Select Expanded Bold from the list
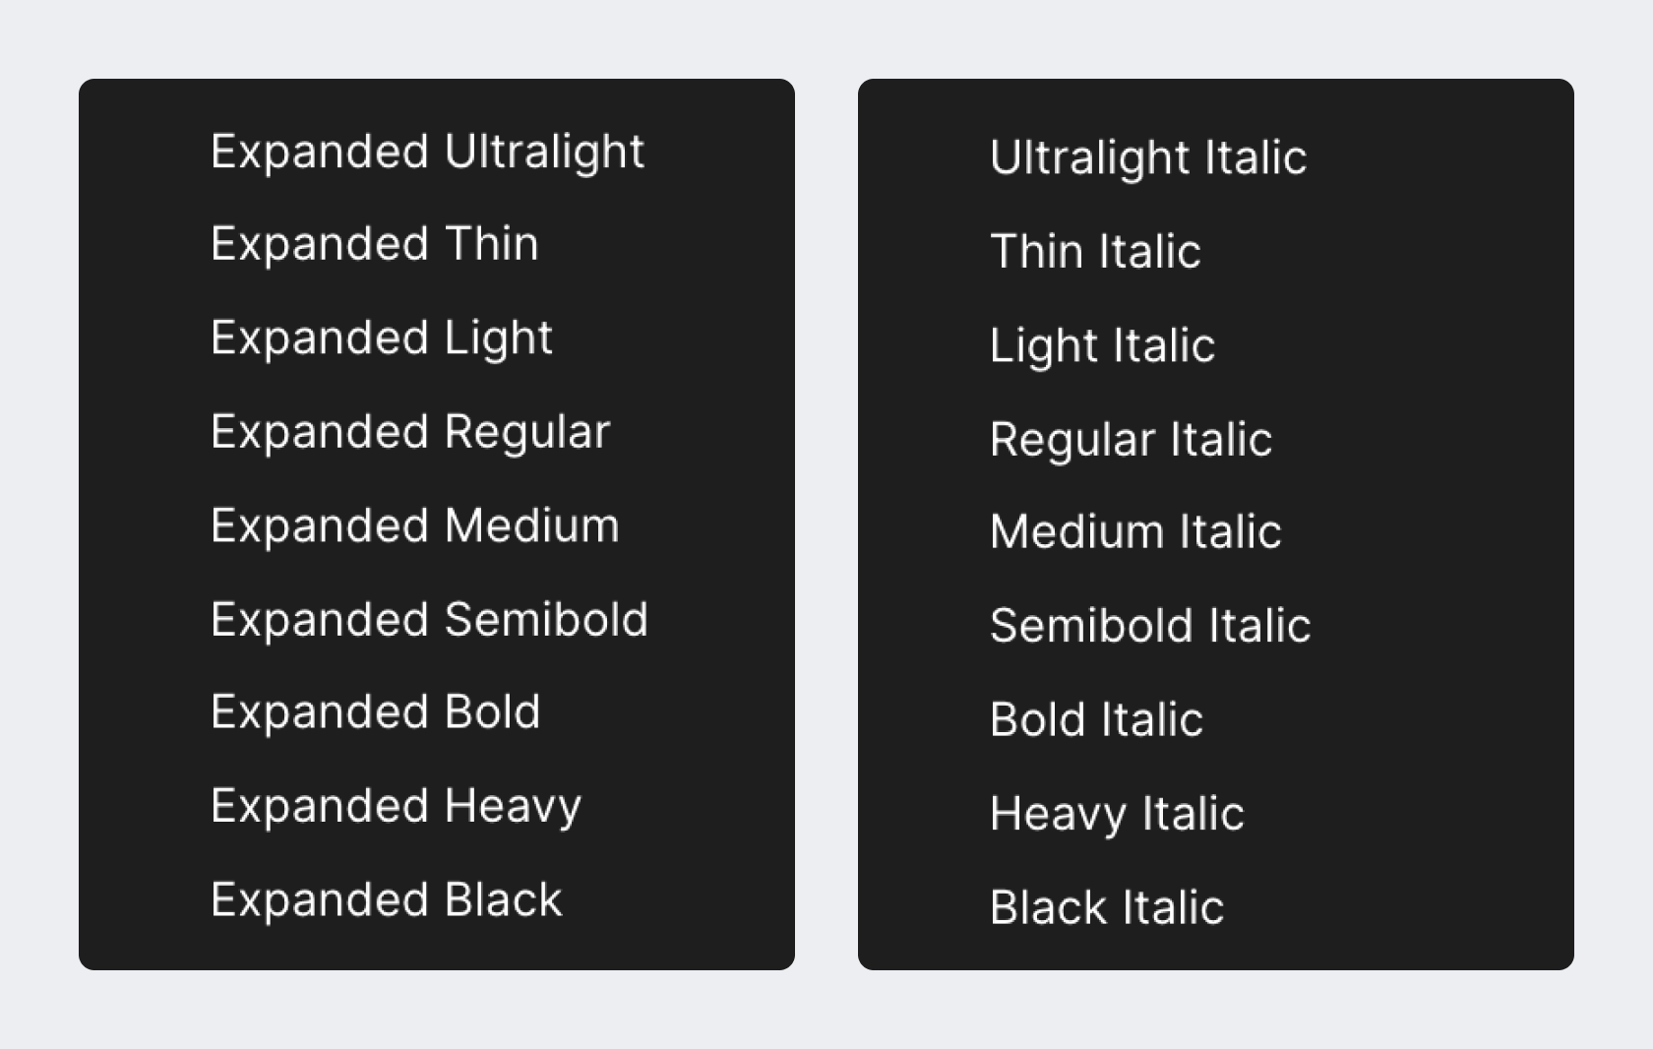This screenshot has width=1653, height=1049. coord(375,711)
